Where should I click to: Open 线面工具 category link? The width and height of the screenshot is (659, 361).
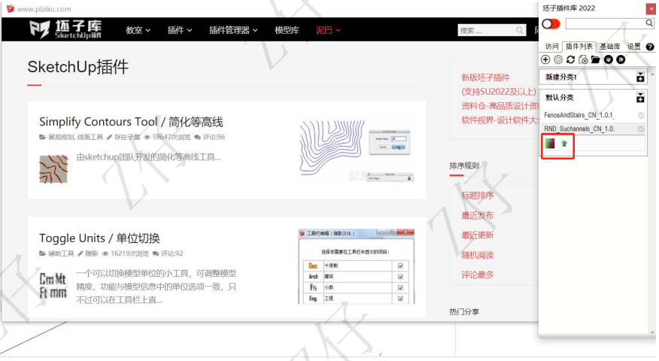[x=90, y=137]
